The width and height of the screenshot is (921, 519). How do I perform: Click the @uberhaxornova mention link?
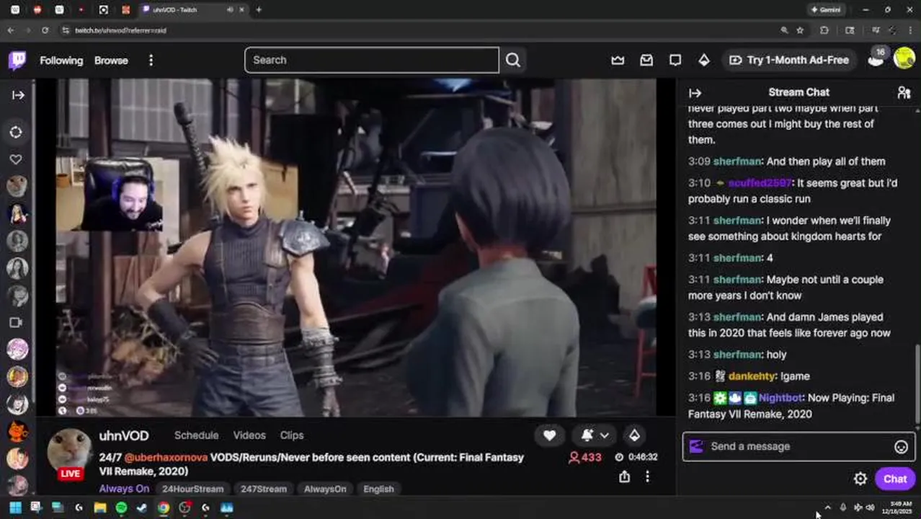click(165, 458)
